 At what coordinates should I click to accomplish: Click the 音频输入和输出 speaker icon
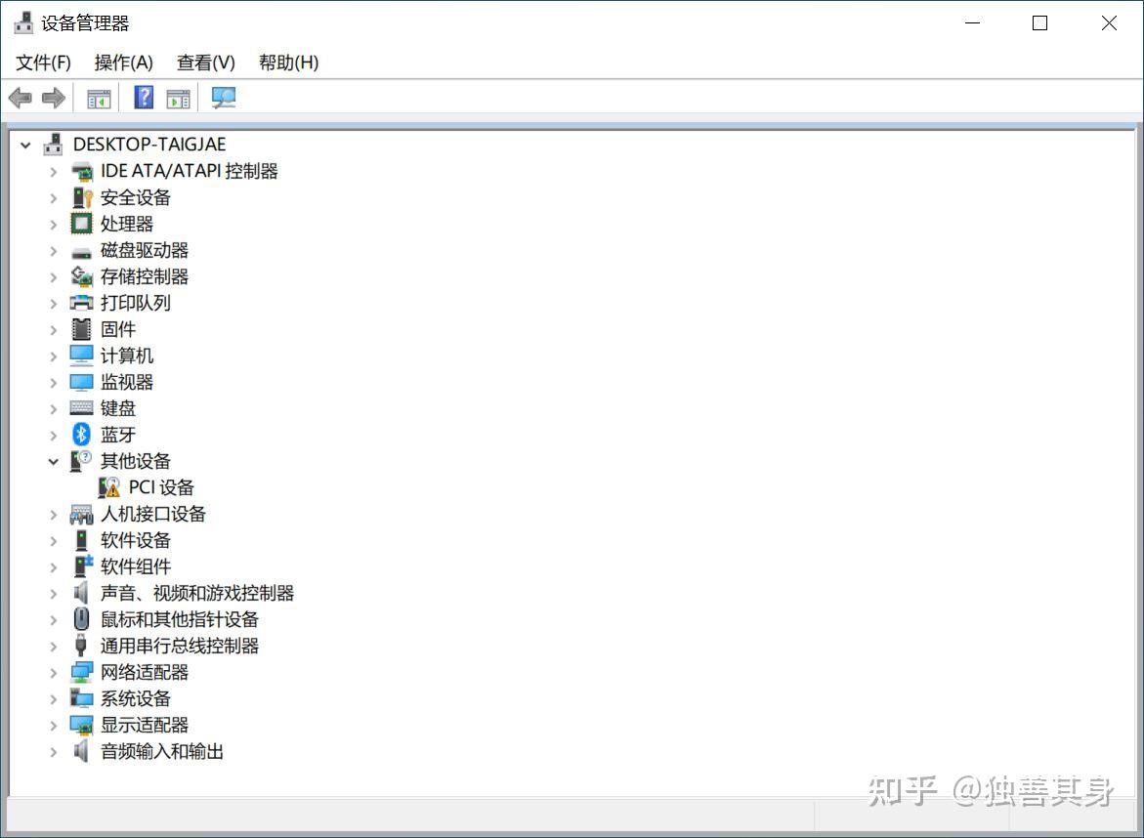pos(82,751)
